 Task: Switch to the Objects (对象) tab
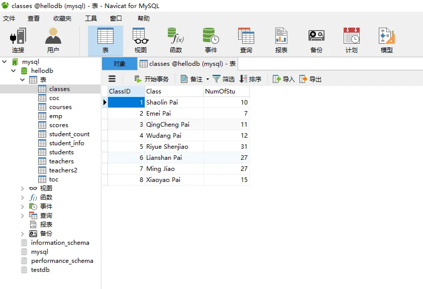(119, 64)
